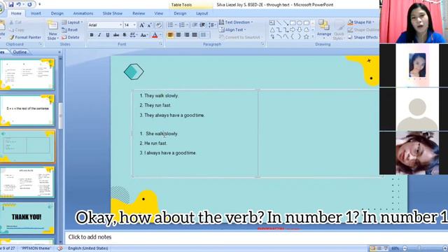Select the 'S + v + the rest' slide thumbnail

click(x=27, y=111)
